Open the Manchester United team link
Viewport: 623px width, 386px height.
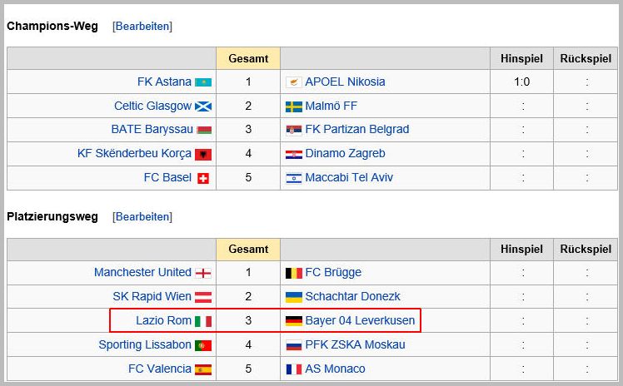pyautogui.click(x=142, y=272)
